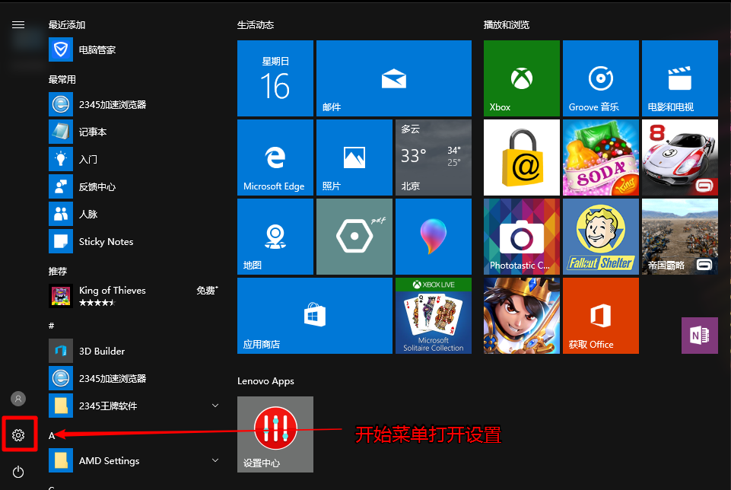Viewport: 731px width, 490px height.
Task: Open the calendar tile showing 星期日 16
Action: (x=275, y=78)
